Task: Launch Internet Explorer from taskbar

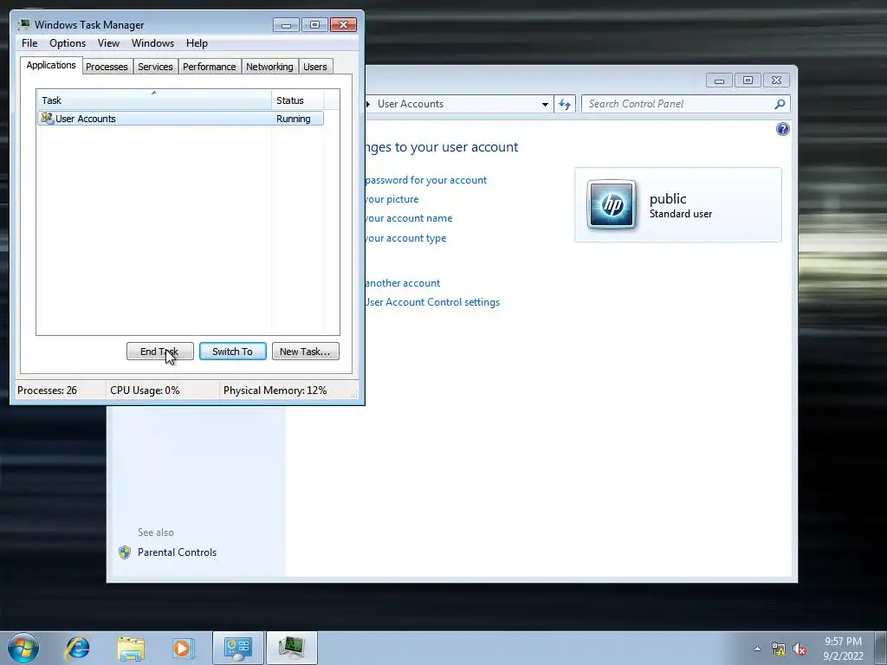Action: tap(77, 648)
